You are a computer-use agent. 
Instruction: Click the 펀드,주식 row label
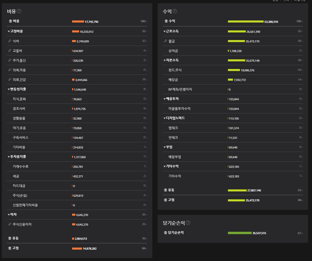[x=175, y=70]
